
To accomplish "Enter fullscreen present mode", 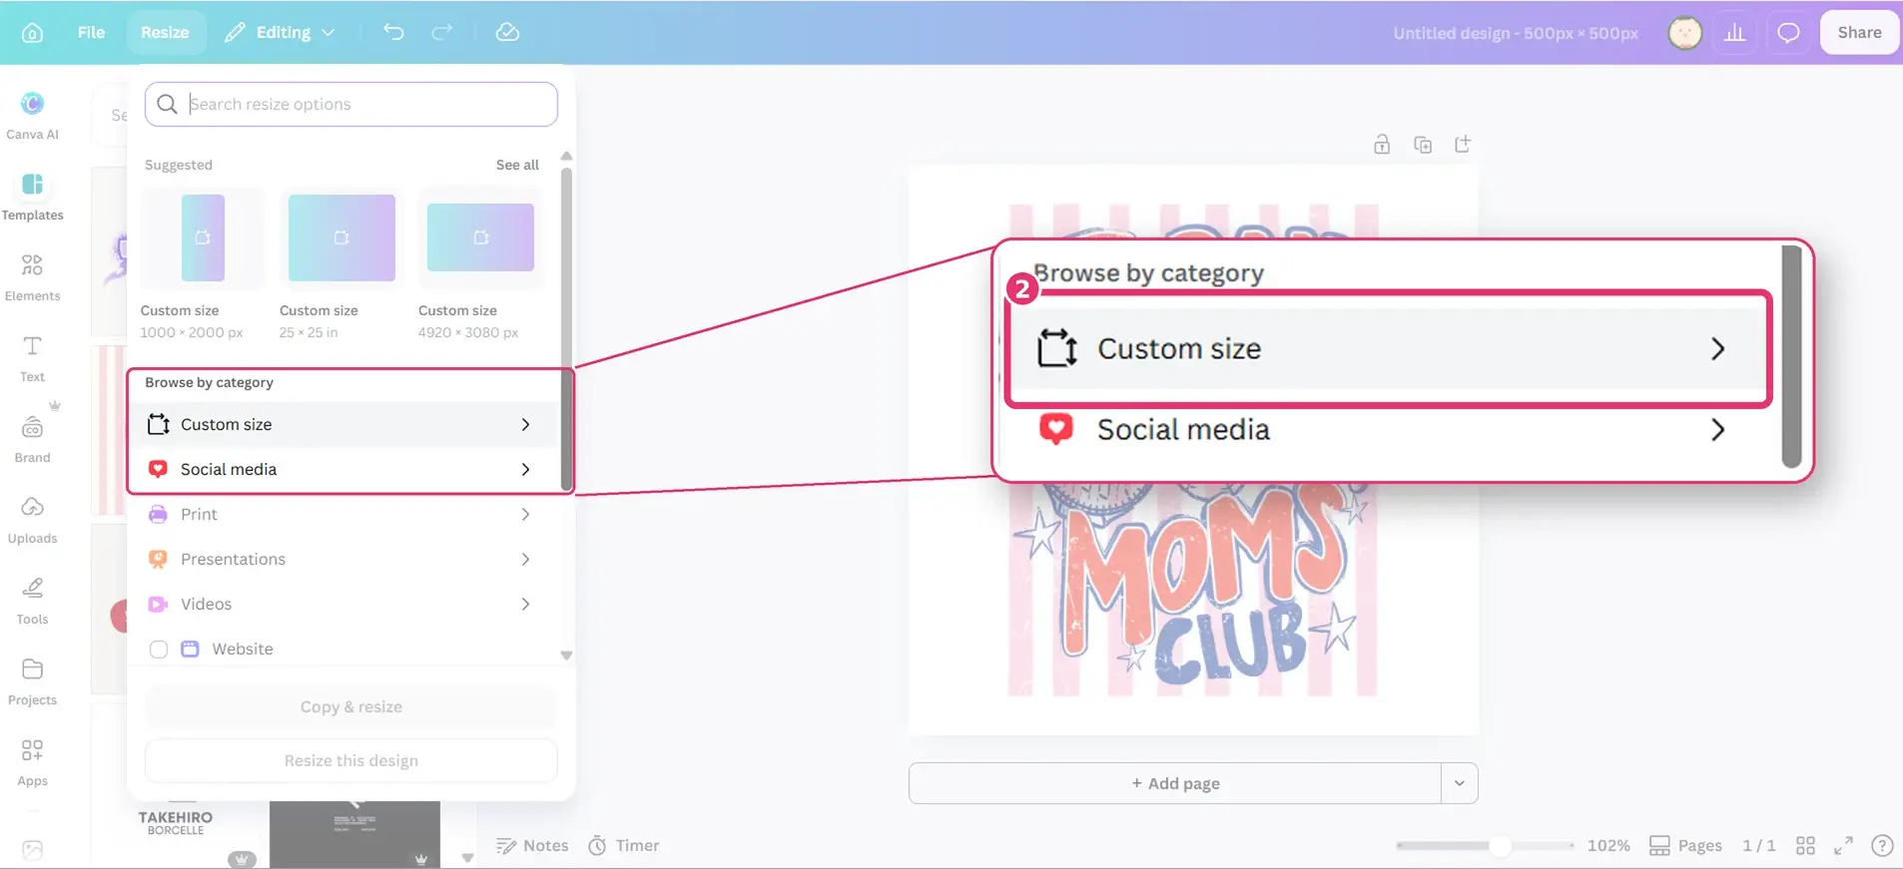I will click(1843, 845).
